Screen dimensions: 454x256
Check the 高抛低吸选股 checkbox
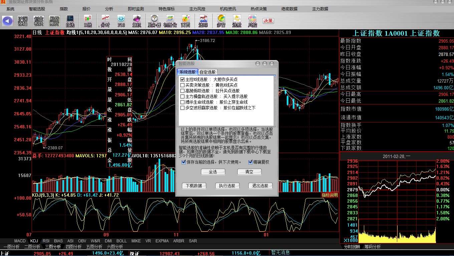pos(182,91)
